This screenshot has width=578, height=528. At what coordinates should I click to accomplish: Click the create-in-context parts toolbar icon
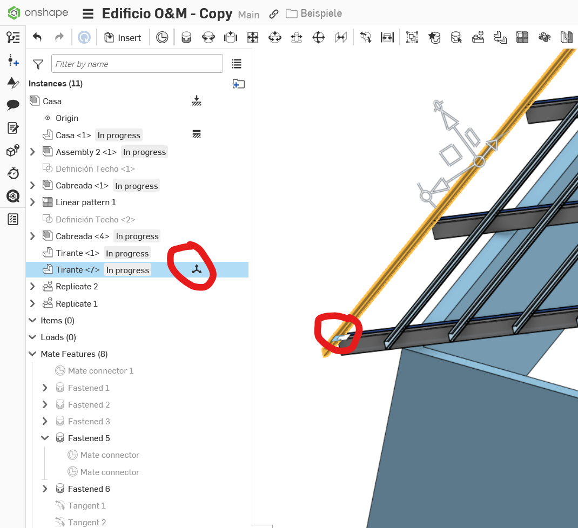pos(500,37)
